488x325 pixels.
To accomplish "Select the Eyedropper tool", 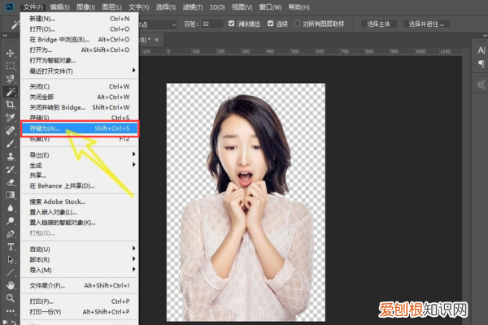I will (x=11, y=118).
